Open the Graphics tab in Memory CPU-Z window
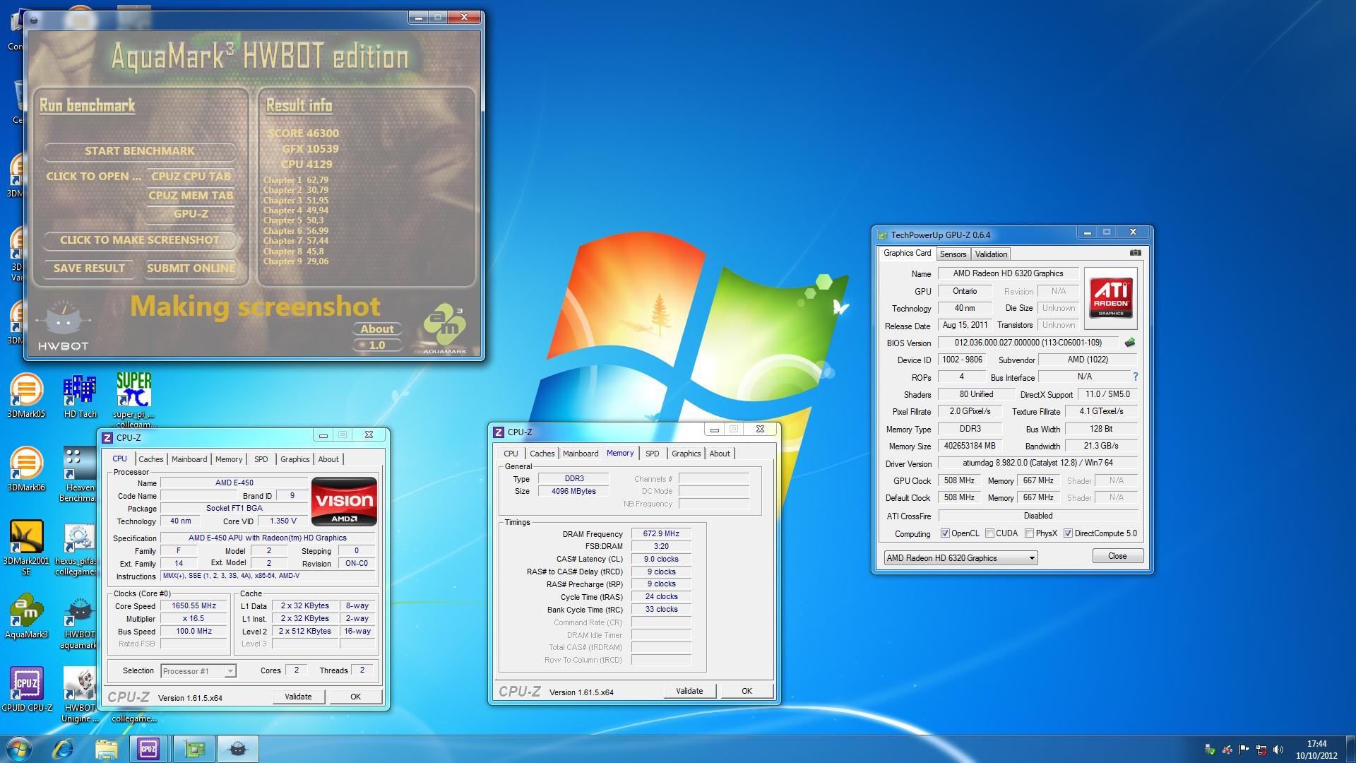1356x763 pixels. coord(686,454)
